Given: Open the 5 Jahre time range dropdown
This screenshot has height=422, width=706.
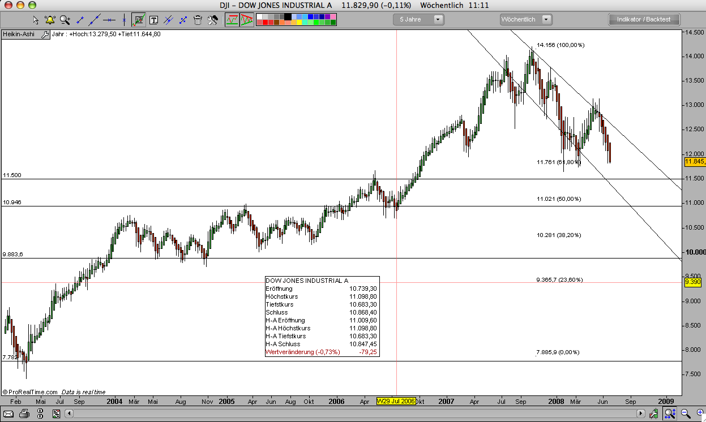Looking at the screenshot, I should [x=419, y=19].
